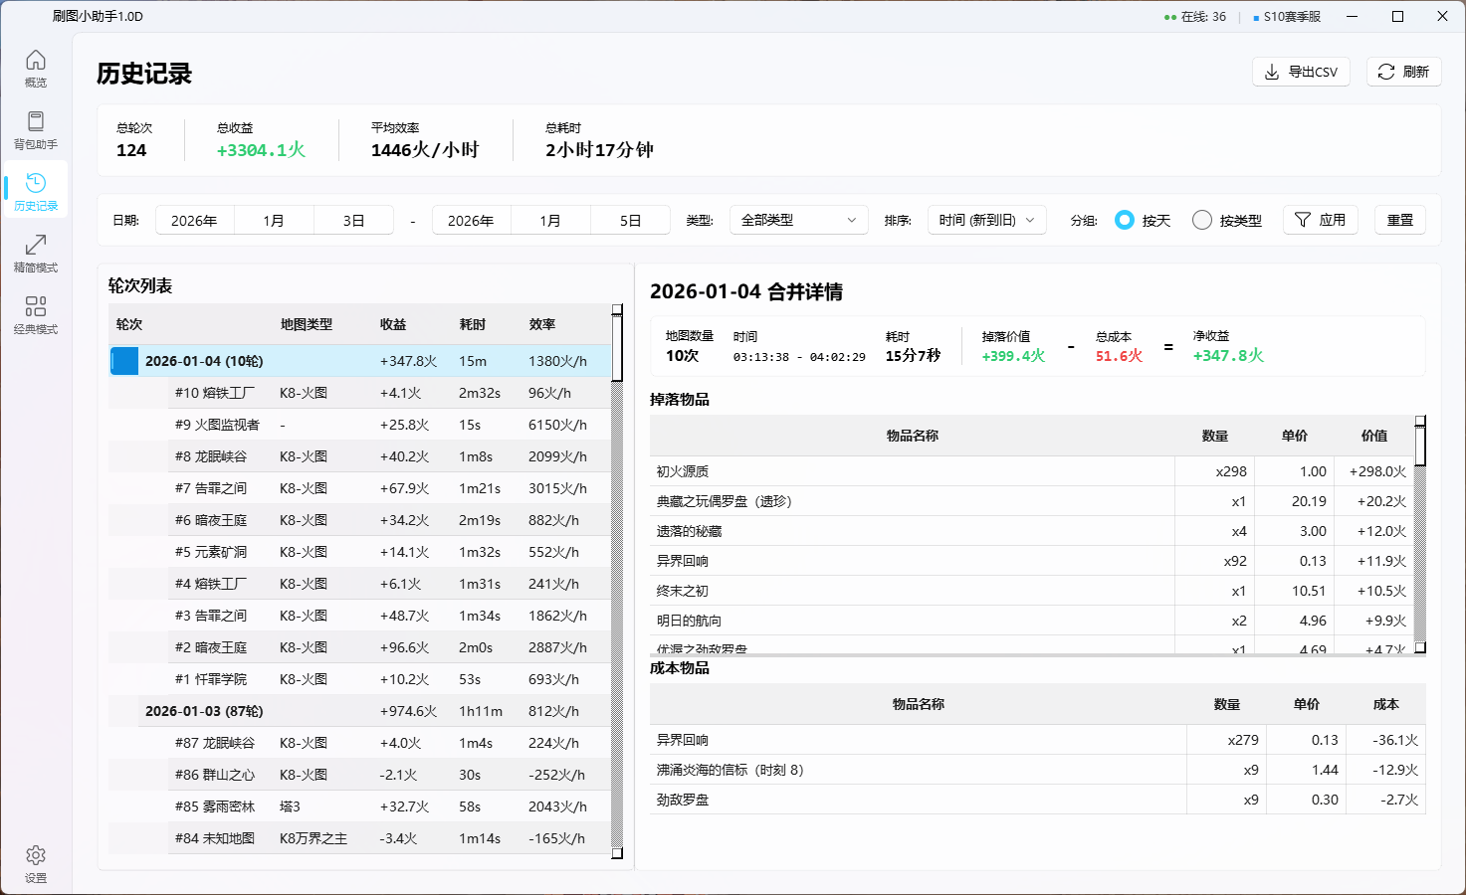1466x895 pixels.
Task: Click the 导出CSV download button
Action: tap(1301, 72)
